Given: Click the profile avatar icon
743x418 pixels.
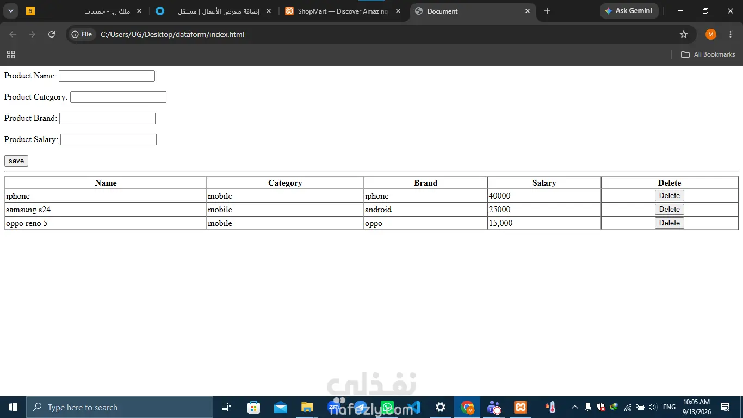Looking at the screenshot, I should click(x=711, y=34).
